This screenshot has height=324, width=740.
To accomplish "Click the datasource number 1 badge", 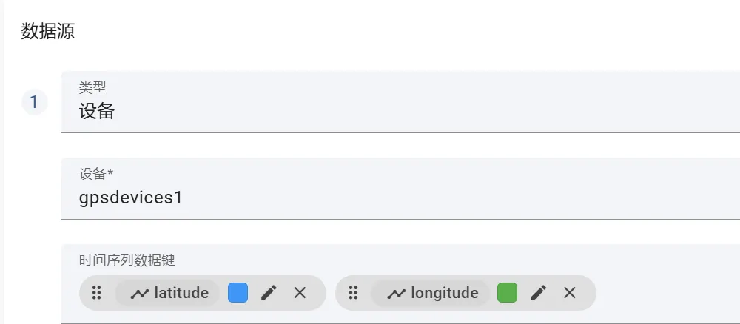I will click(x=34, y=102).
